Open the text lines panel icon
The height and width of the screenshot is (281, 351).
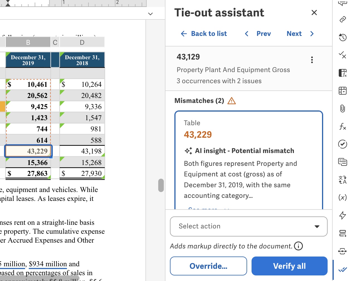[x=343, y=162]
